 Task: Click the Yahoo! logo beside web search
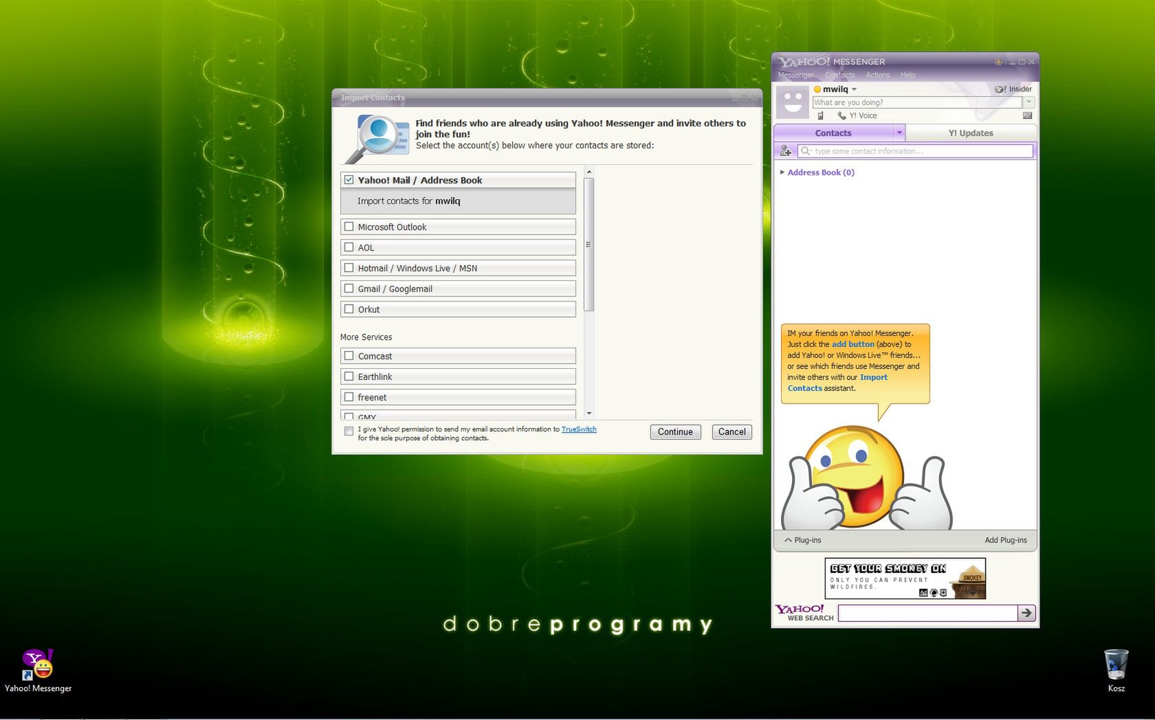[800, 609]
